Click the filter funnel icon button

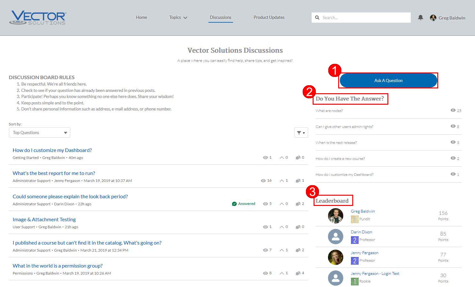click(x=301, y=133)
